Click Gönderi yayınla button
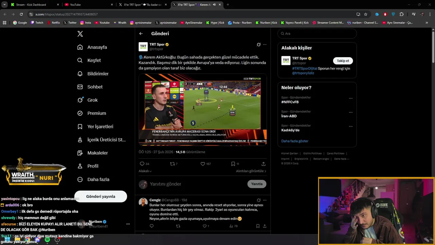The width and height of the screenshot is (435, 245). pyautogui.click(x=101, y=196)
